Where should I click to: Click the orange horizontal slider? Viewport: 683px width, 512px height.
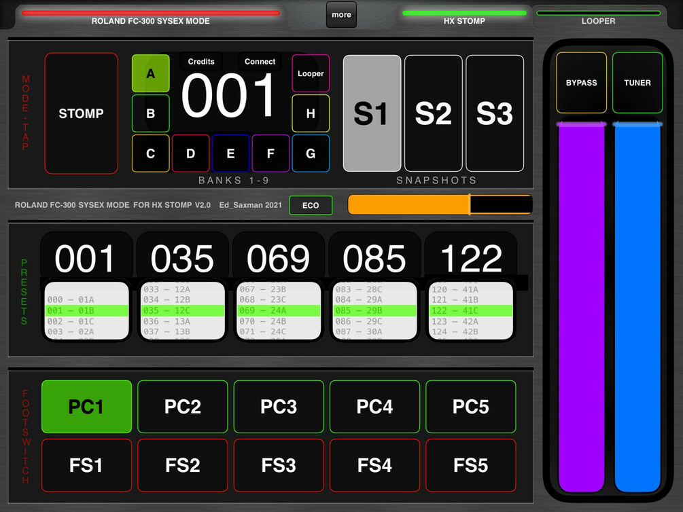440,204
